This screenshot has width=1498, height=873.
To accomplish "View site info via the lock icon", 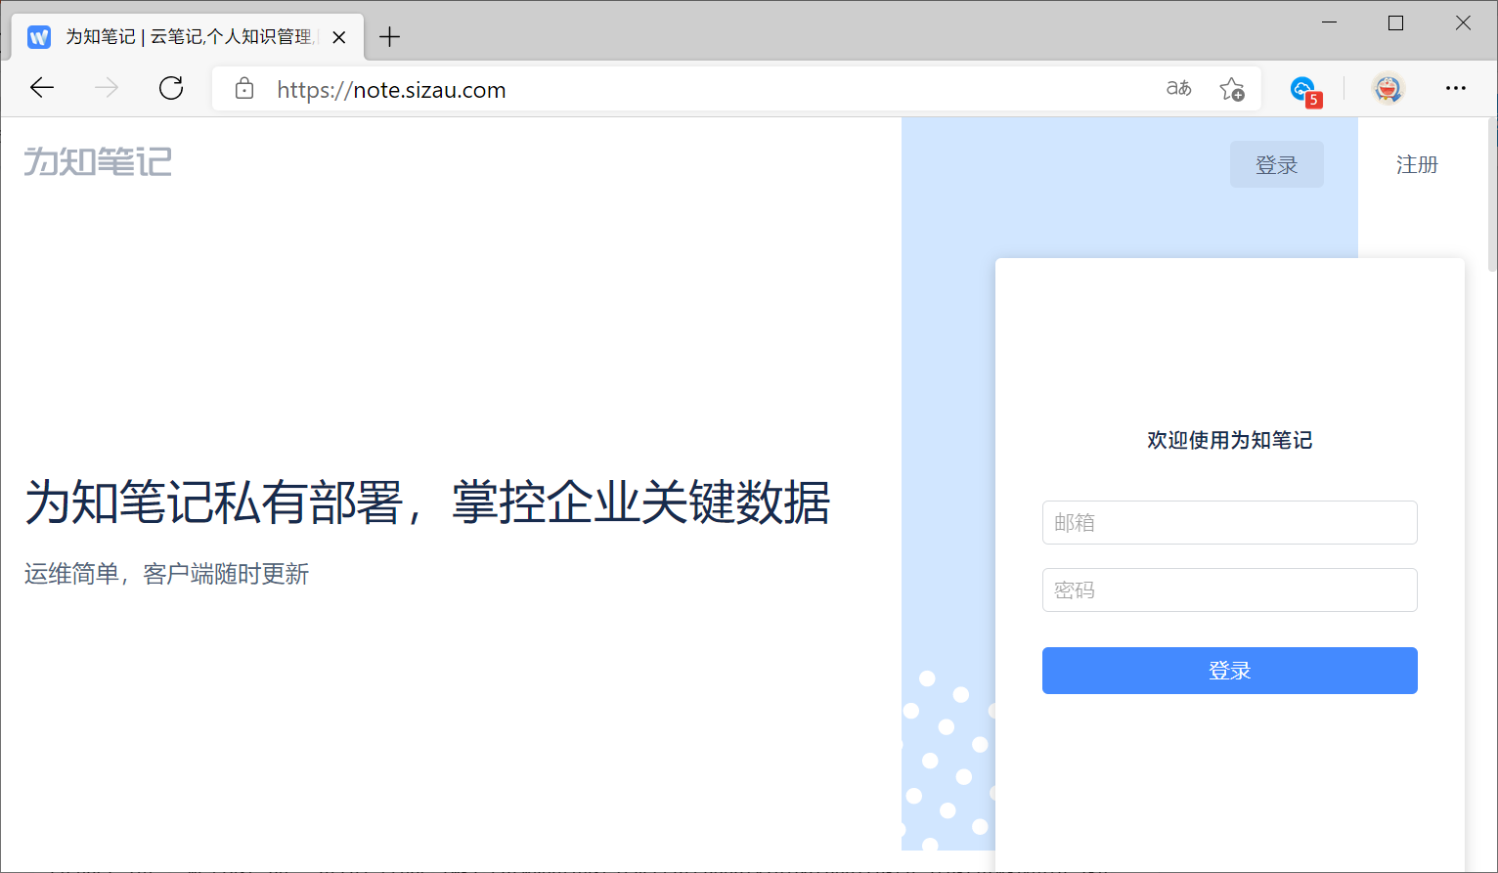I will [244, 90].
